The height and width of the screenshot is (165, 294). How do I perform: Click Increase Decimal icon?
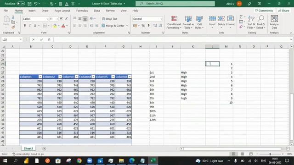[155, 26]
